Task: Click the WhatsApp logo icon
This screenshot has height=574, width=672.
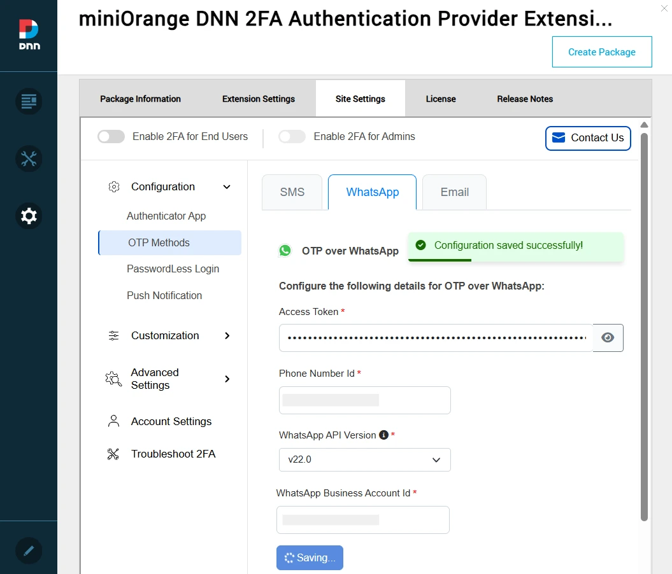Action: [x=285, y=250]
